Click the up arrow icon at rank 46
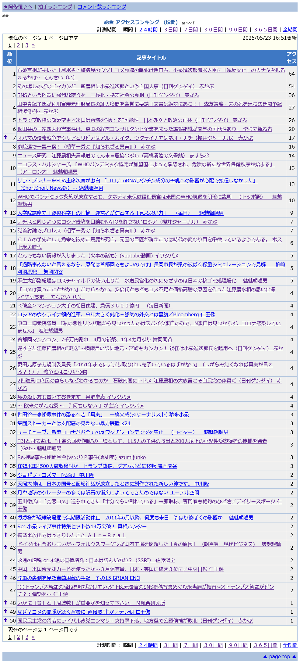The height and width of the screenshot is (671, 300). [x=5, y=578]
